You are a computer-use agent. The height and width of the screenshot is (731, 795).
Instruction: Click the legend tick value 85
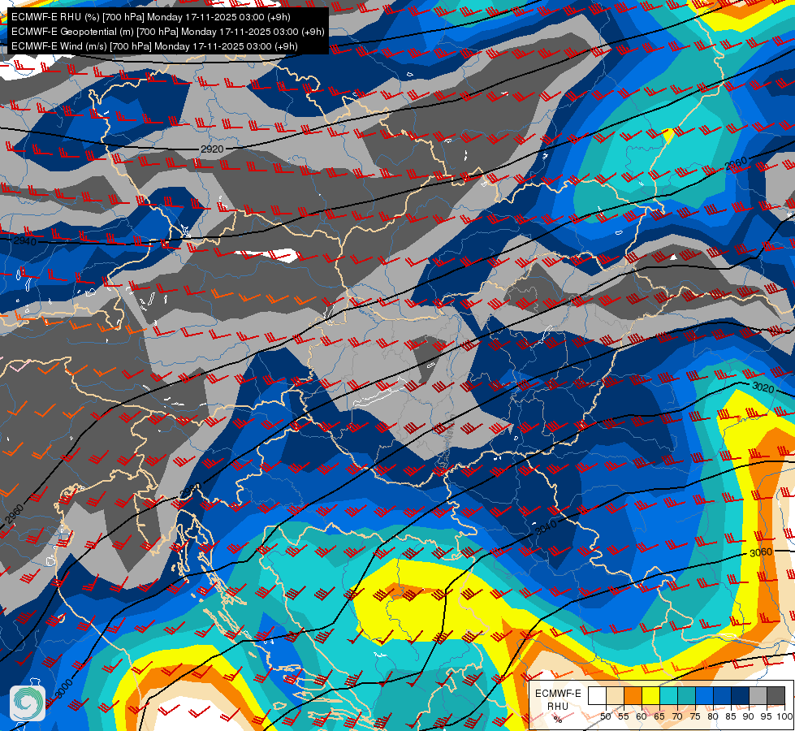point(731,716)
